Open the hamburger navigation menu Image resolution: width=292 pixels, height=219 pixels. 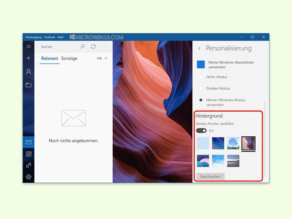28,46
